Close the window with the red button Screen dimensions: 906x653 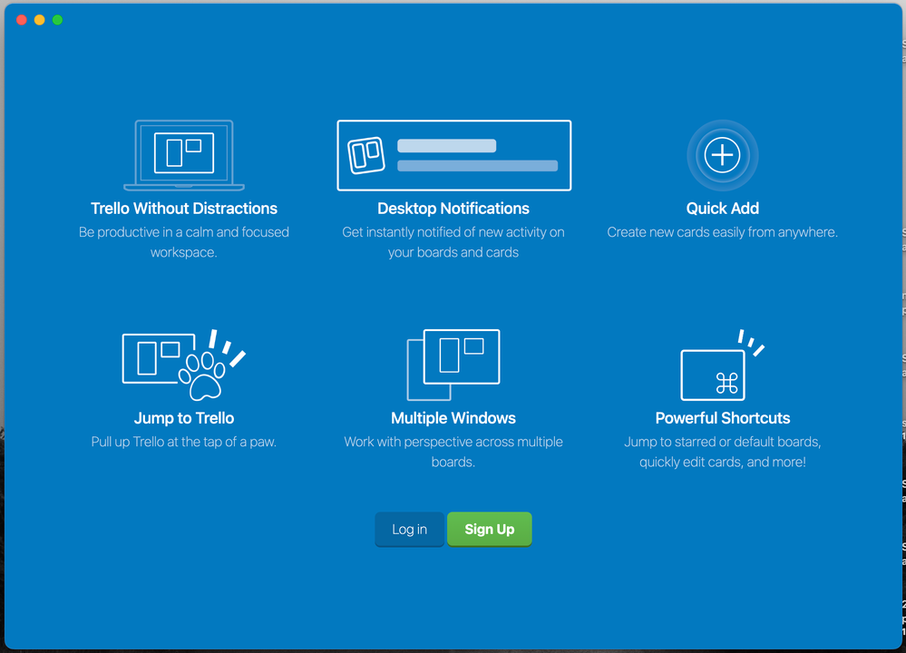tap(22, 20)
